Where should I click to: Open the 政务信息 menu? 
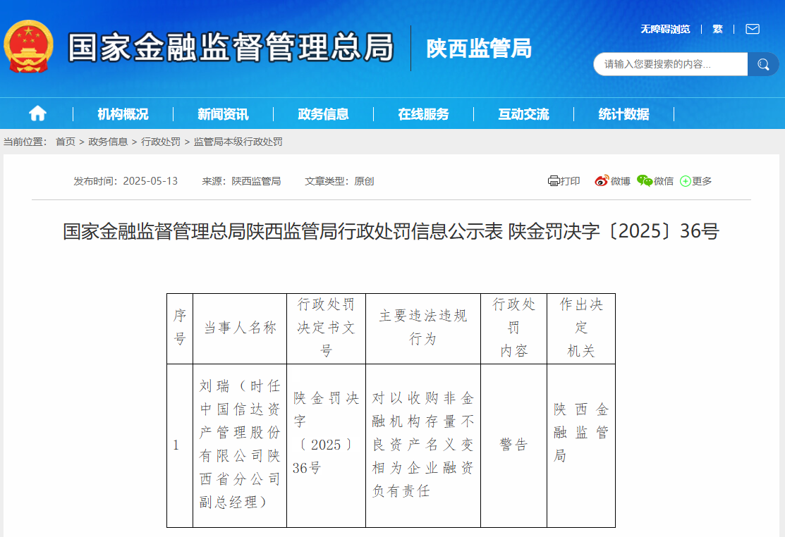(323, 114)
